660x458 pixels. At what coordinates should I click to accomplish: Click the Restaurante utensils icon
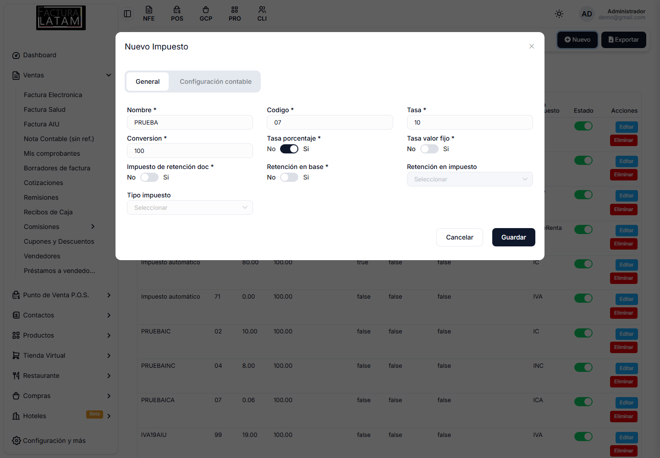(16, 376)
